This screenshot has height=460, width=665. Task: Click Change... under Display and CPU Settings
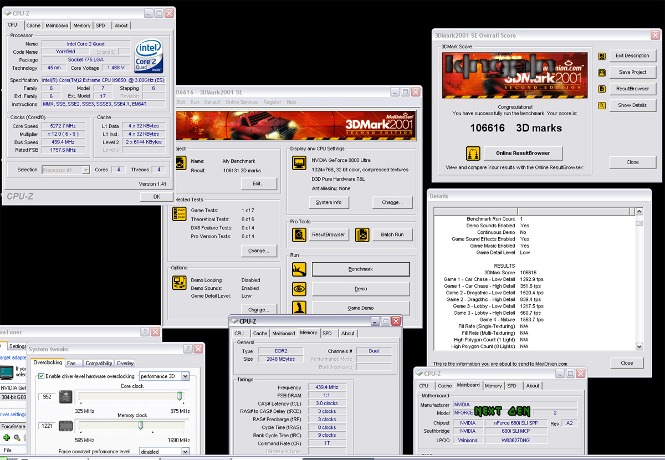click(x=392, y=202)
